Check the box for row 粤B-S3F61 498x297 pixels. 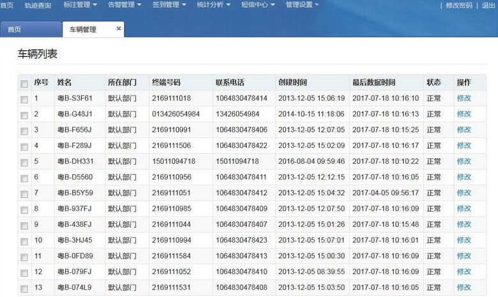pos(24,99)
